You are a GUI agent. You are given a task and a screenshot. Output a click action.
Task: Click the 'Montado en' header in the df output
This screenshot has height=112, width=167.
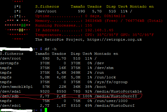[x=106, y=54]
